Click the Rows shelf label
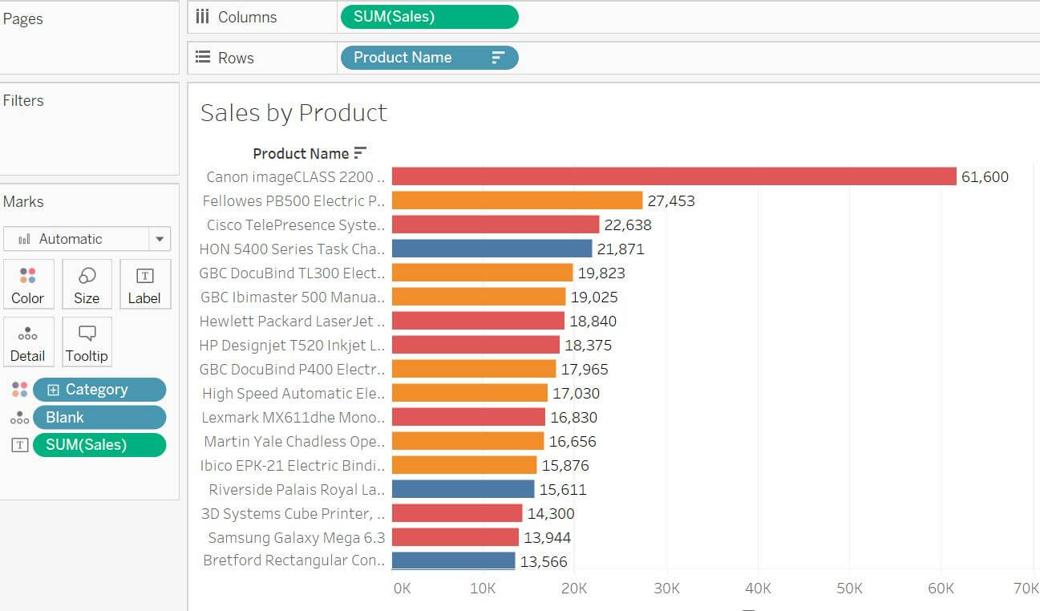 (x=236, y=58)
